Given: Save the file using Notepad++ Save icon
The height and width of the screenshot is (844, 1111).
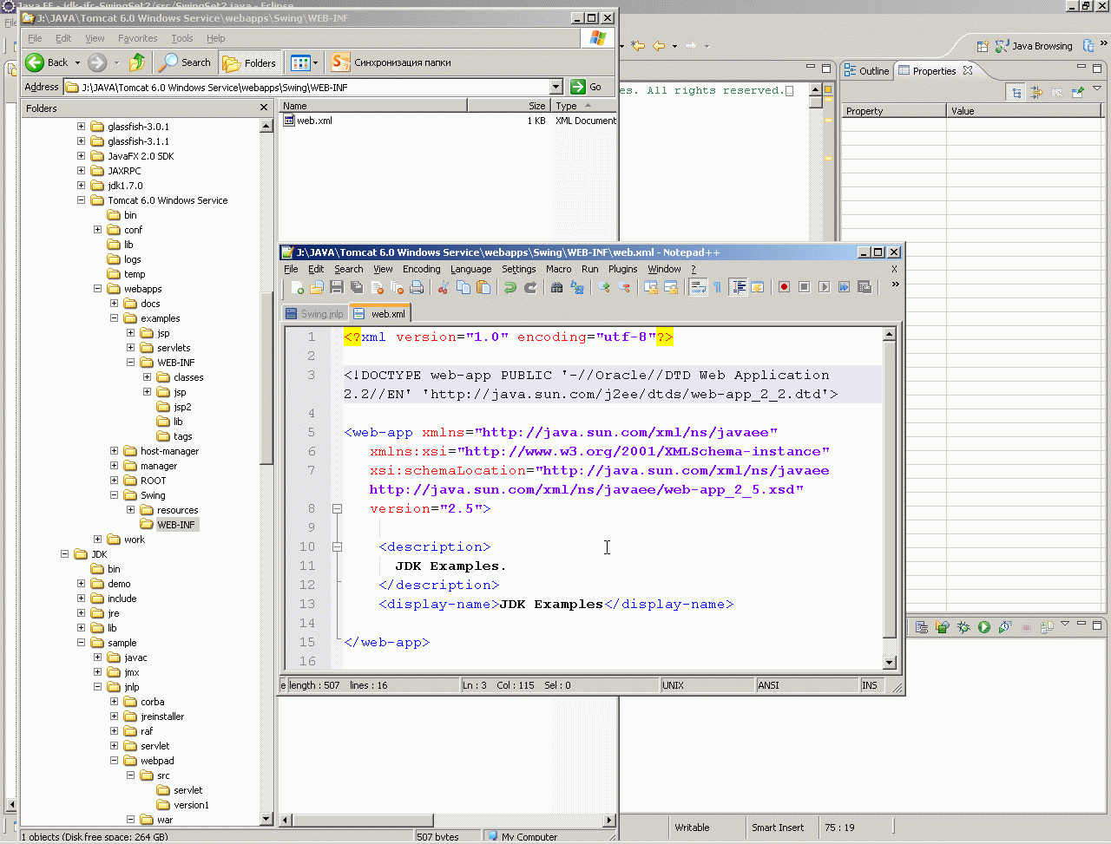Looking at the screenshot, I should pos(336,287).
